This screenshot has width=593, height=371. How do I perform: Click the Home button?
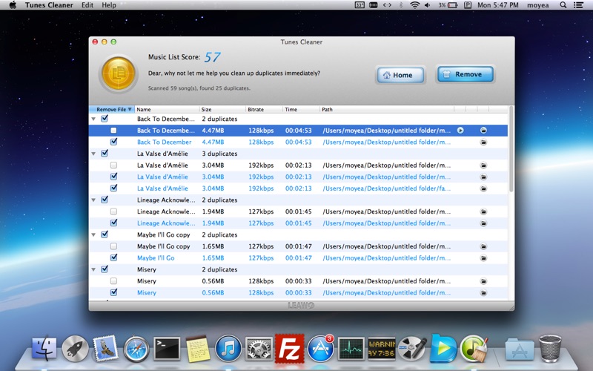coord(400,75)
